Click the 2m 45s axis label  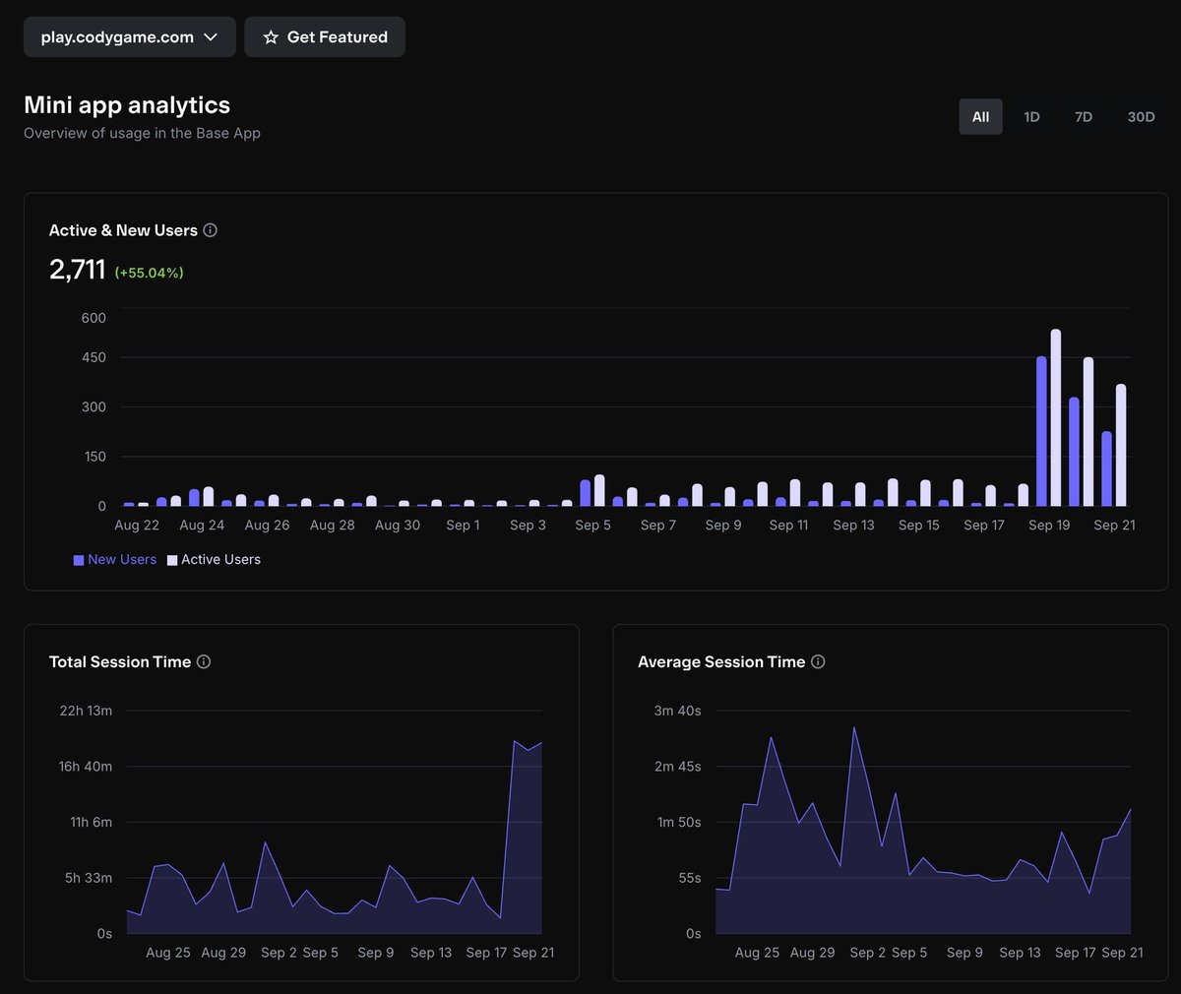point(677,766)
